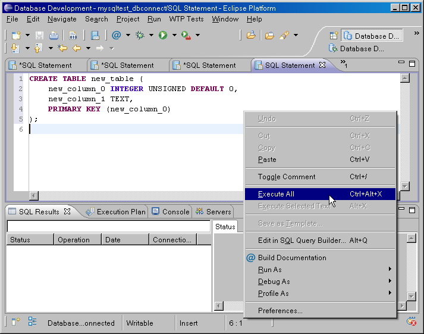Click the Open Perspective icon
This screenshot has height=334, width=424.
(334, 36)
